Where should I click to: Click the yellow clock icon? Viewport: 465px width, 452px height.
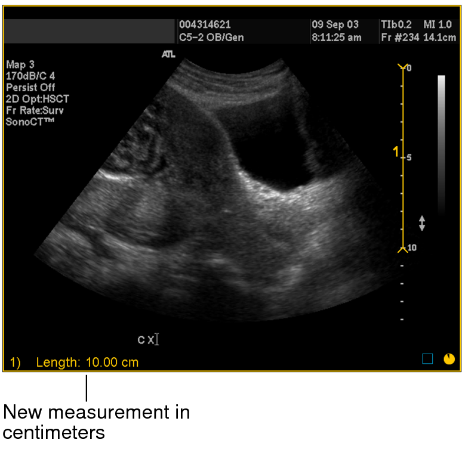[x=448, y=358]
